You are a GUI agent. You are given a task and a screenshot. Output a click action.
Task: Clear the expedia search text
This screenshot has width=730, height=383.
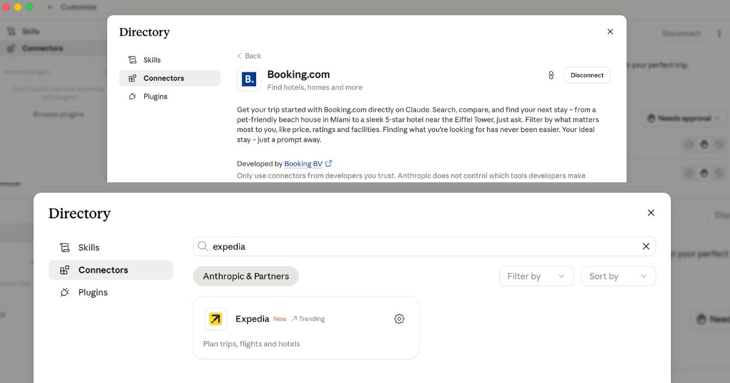click(x=646, y=246)
